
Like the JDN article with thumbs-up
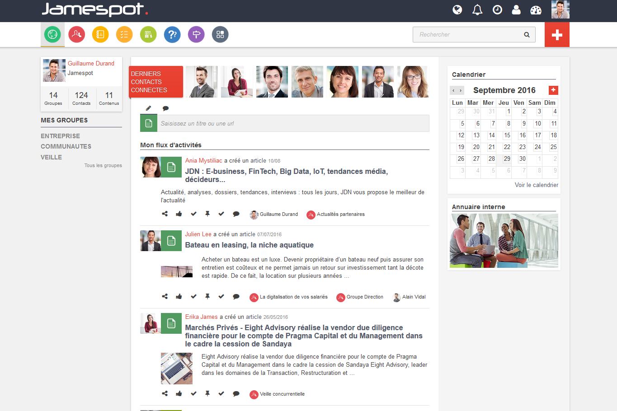coord(179,214)
